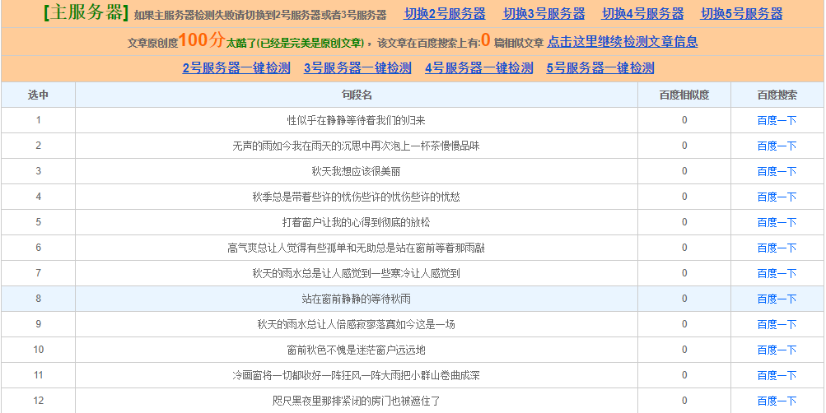Screen dimensions: 826x413
Task: Click the 切换2号服务器 link
Action: pos(445,14)
